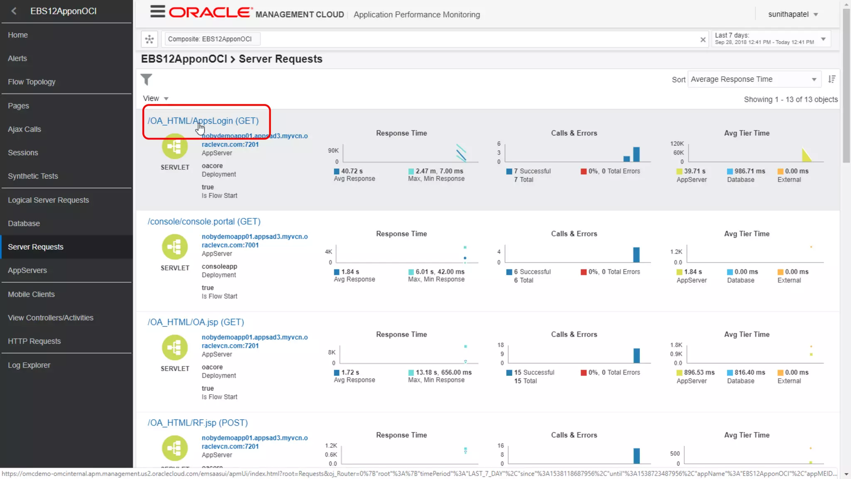This screenshot has height=479, width=851.
Task: Open the filter funnel icon
Action: click(146, 79)
